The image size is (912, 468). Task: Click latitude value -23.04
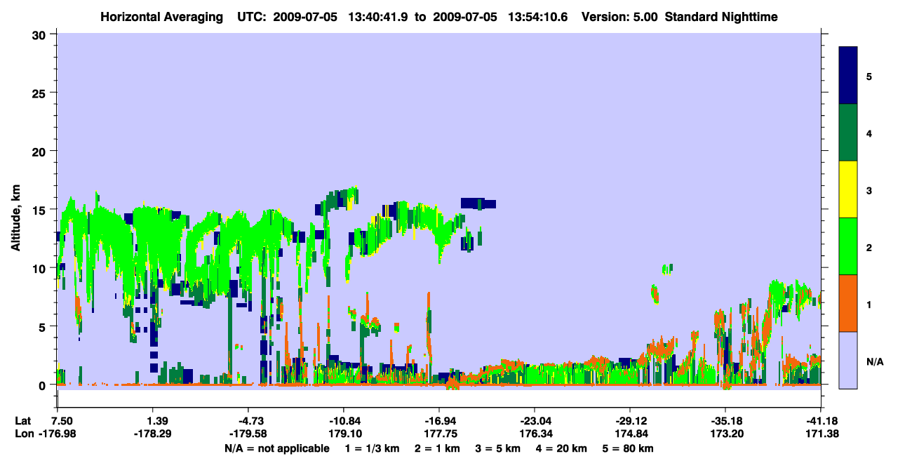click(x=535, y=421)
